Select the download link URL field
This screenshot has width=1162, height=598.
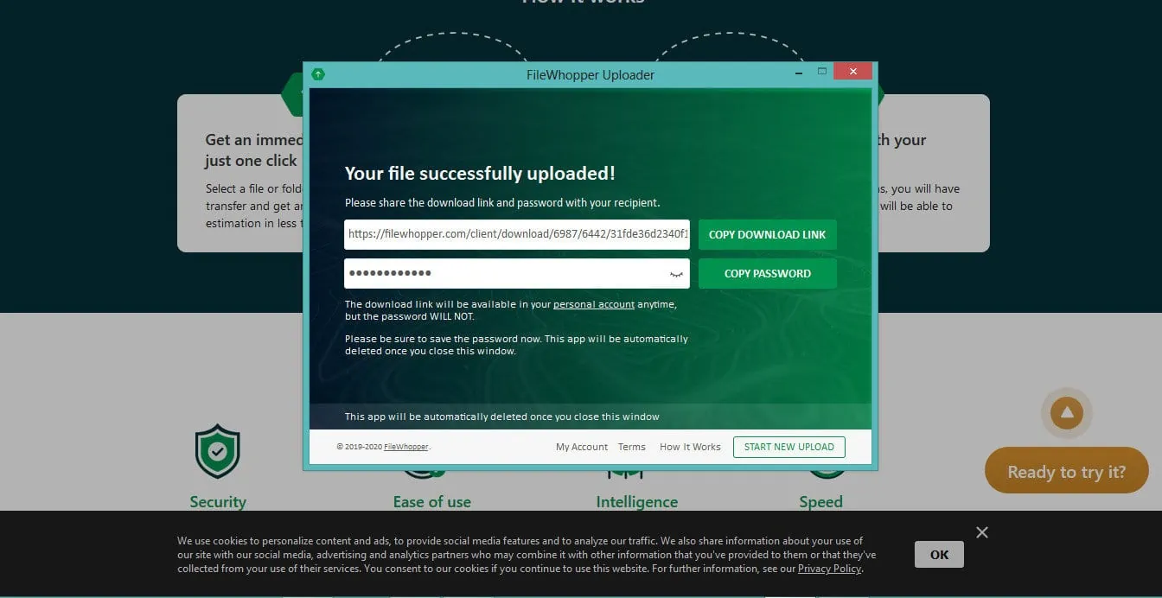(517, 234)
